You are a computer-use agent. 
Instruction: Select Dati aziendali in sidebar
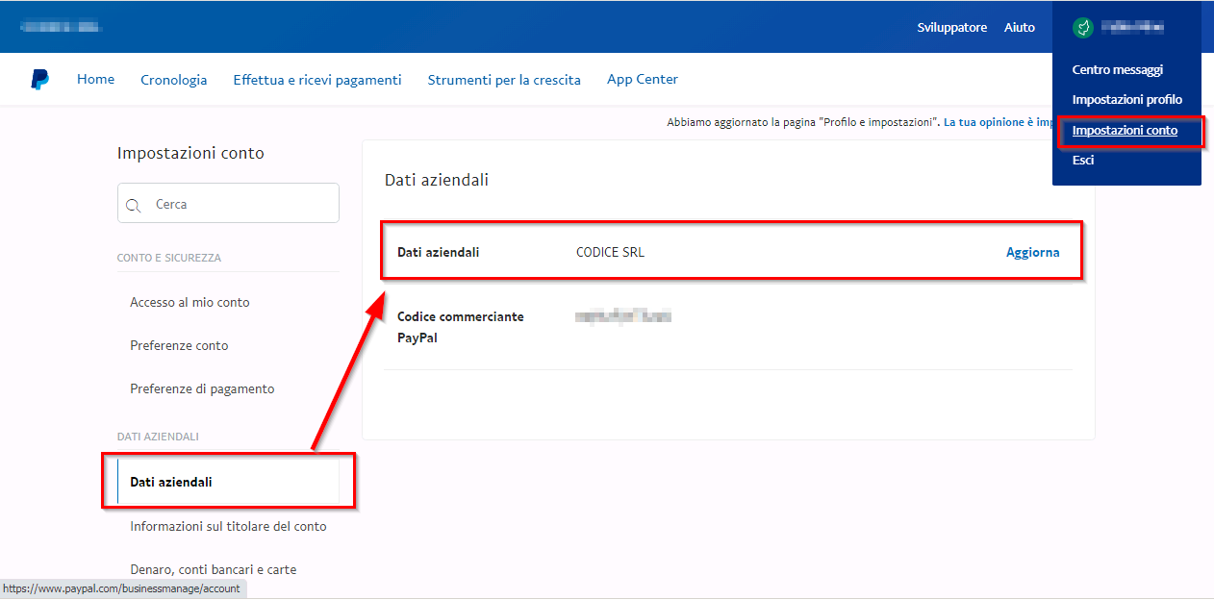click(x=228, y=482)
